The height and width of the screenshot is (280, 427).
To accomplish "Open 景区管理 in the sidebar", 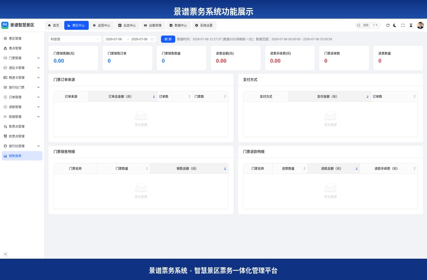I will (x=22, y=38).
